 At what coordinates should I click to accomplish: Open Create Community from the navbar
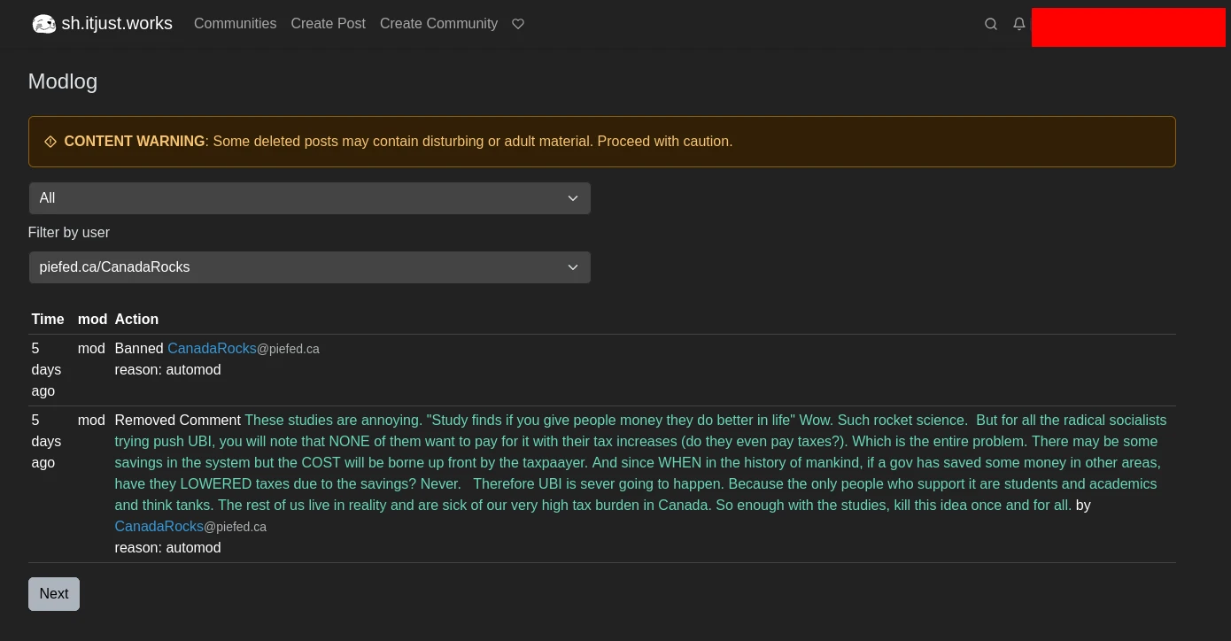click(438, 24)
